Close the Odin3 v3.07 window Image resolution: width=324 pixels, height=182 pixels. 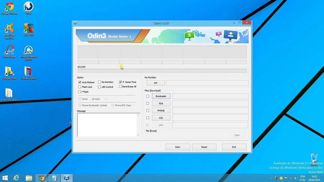pyautogui.click(x=247, y=23)
